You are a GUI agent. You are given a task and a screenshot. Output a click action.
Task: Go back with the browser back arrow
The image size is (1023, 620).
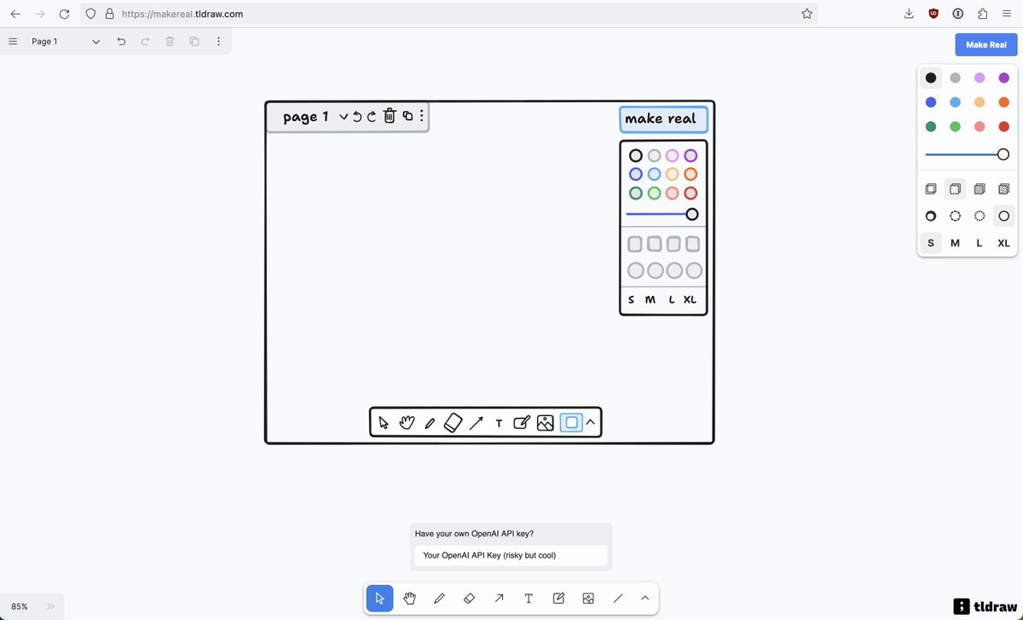pyautogui.click(x=15, y=14)
